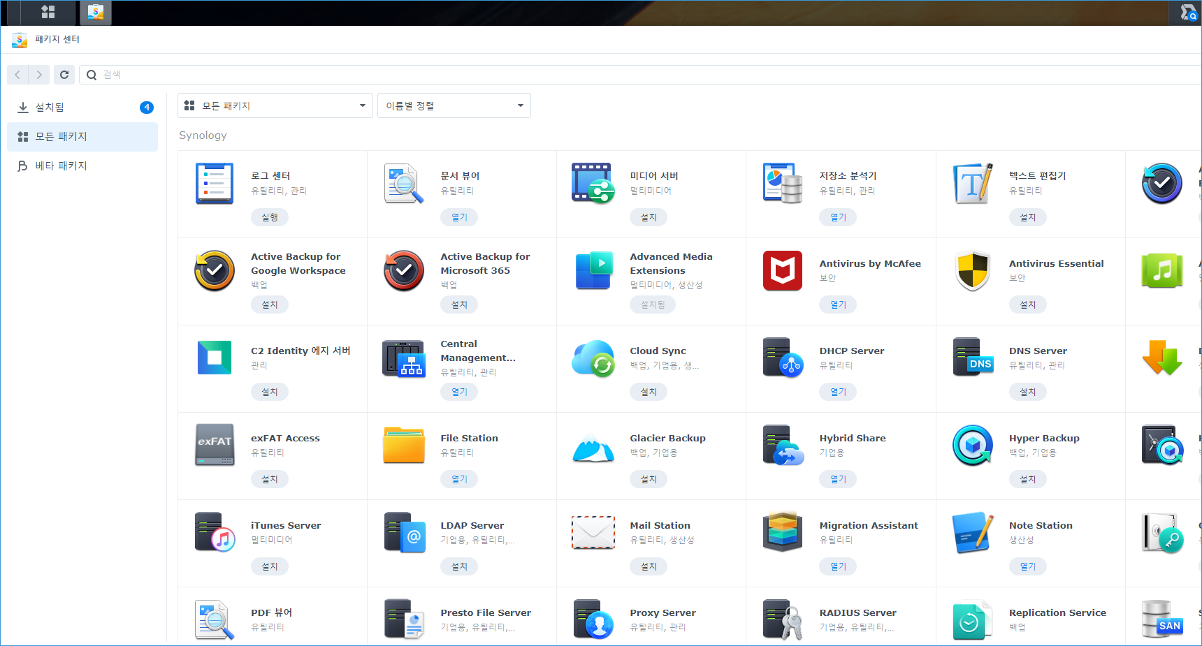
Task: Select 모든 패키지 in the sidebar
Action: pyautogui.click(x=82, y=136)
